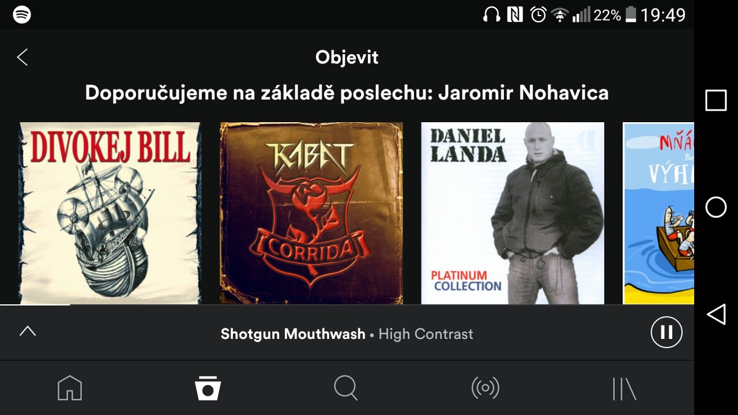This screenshot has width=738, height=415.
Task: Open the Home tab icon
Action: pos(70,388)
